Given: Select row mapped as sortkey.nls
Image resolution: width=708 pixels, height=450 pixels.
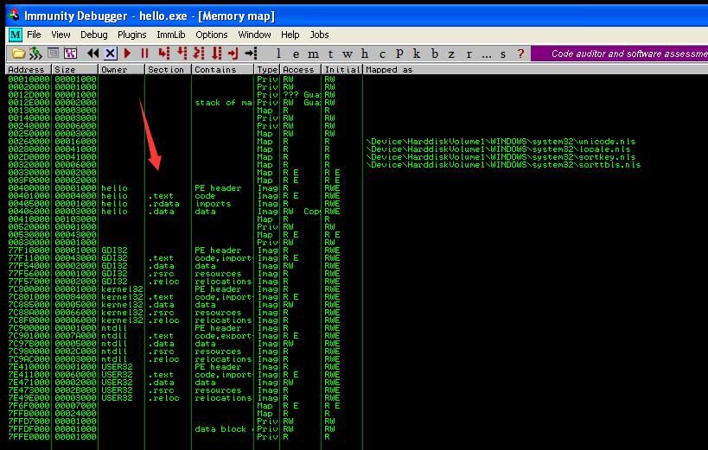Looking at the screenshot, I should pos(357,157).
